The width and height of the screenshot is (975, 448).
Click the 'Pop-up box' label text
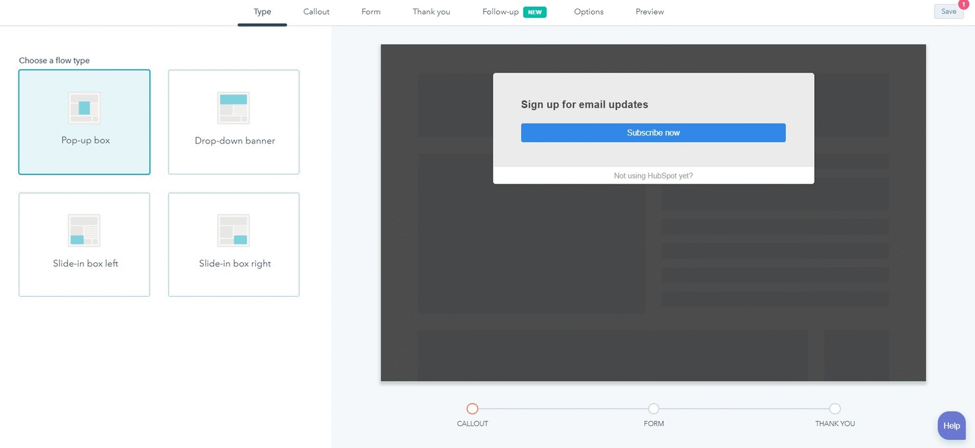[x=85, y=141]
